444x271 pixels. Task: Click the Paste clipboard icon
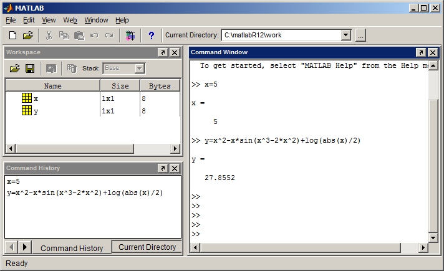pos(79,36)
